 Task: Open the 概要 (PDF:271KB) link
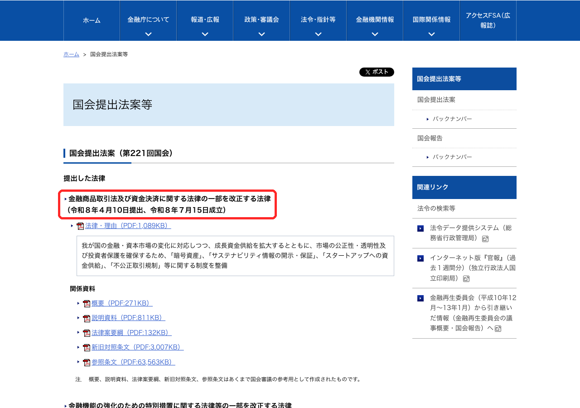pyautogui.click(x=122, y=303)
